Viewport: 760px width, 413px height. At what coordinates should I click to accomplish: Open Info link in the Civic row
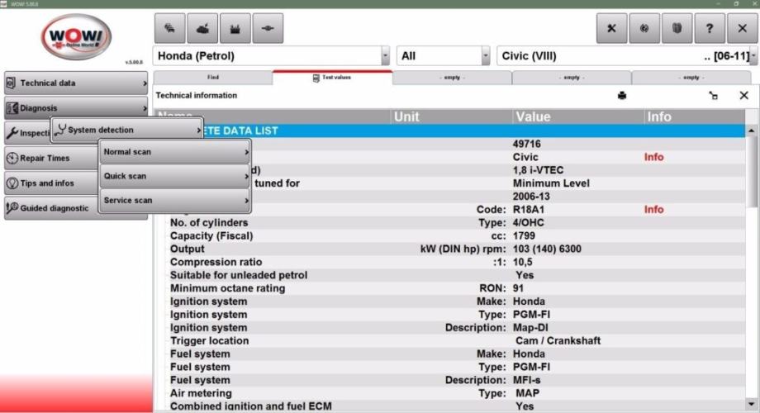click(x=653, y=157)
